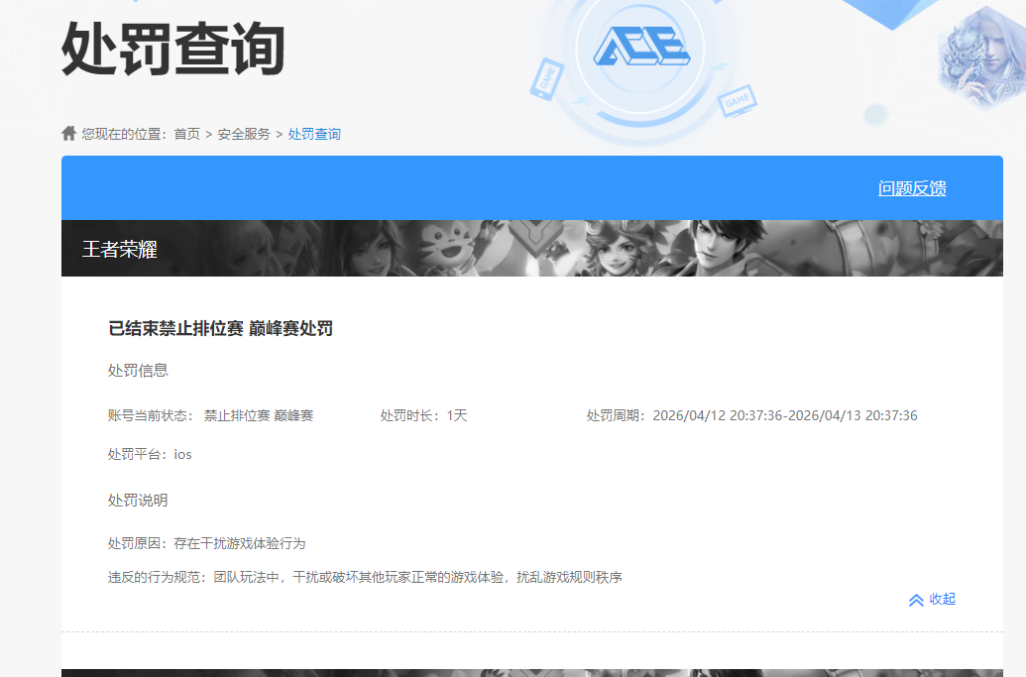
Task: Click the phone-shaped GAME icon near the logo
Action: [545, 79]
